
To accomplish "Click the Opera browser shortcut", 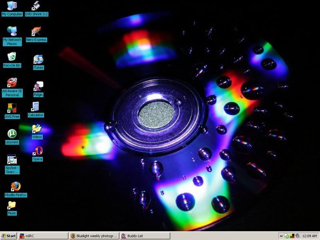I will click(37, 154).
